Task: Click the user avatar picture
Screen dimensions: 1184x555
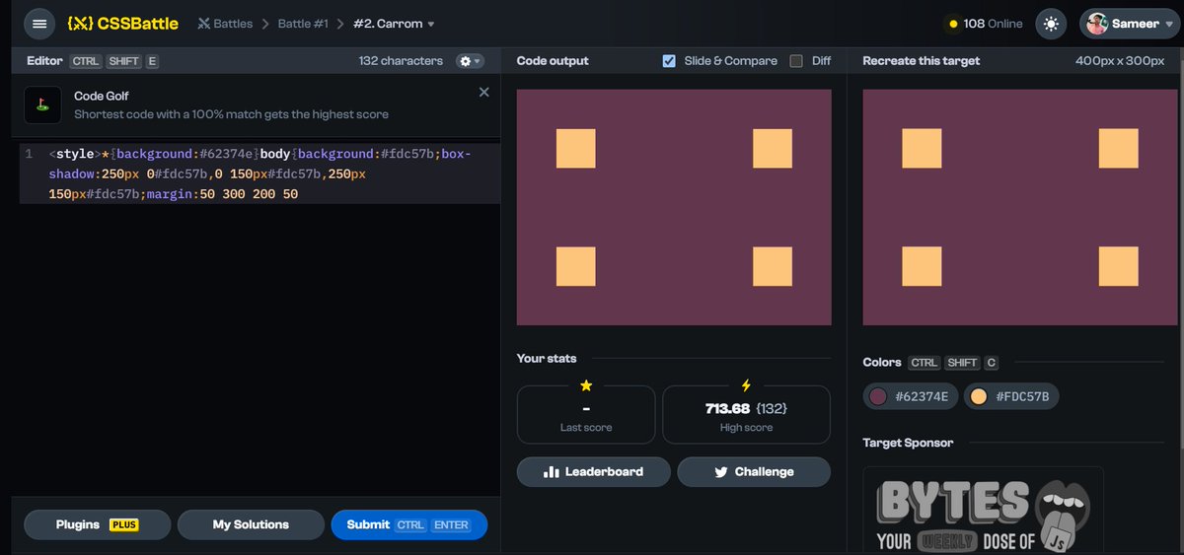Action: (1097, 24)
